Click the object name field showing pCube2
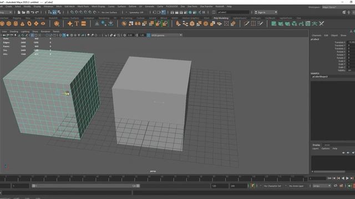 pyautogui.click(x=233, y=12)
